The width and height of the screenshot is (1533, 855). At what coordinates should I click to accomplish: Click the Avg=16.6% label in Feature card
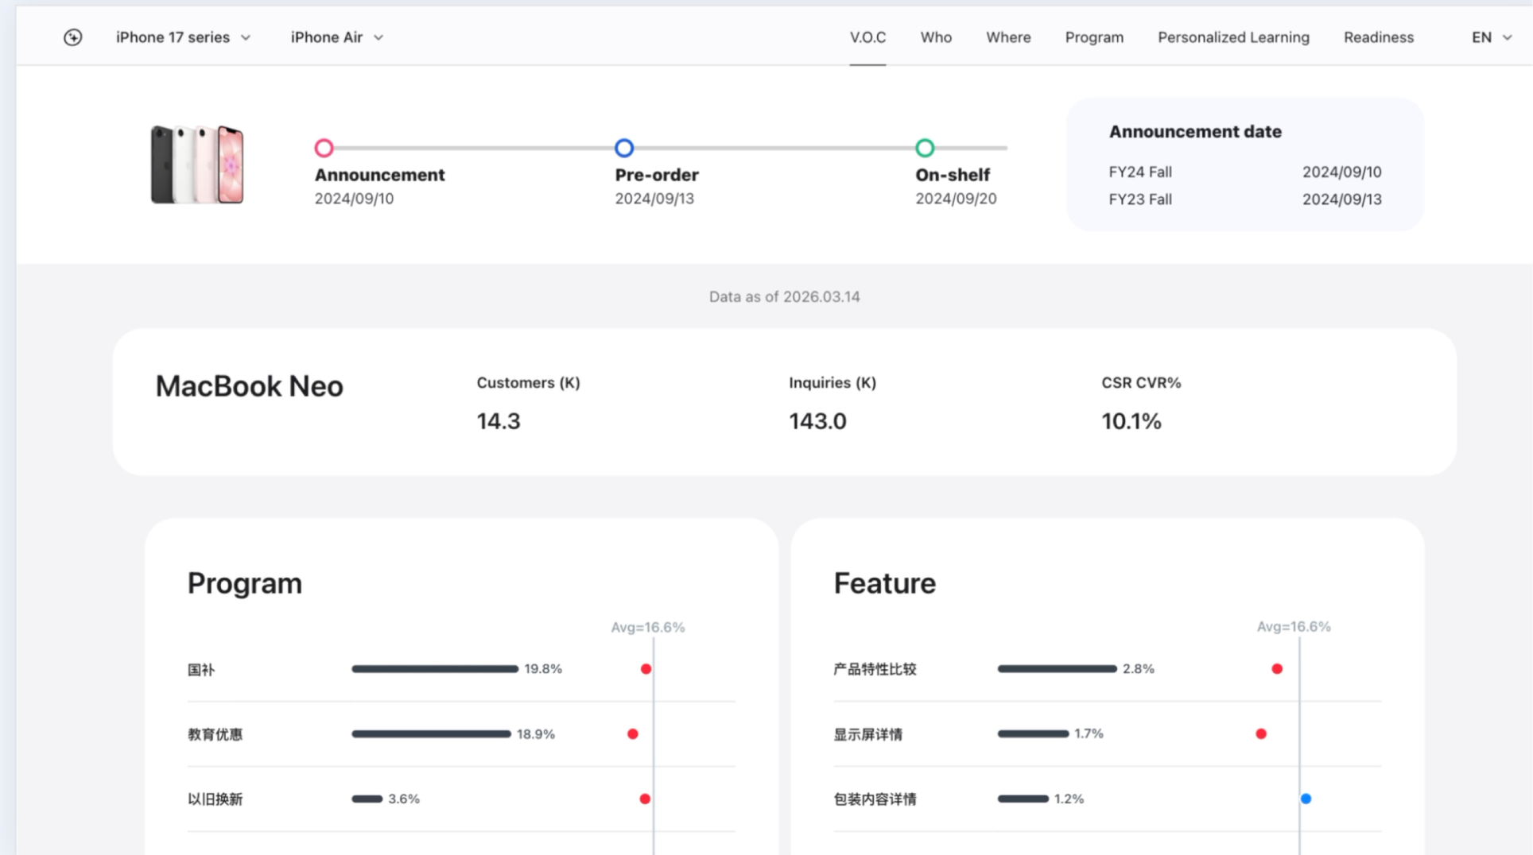(1293, 627)
